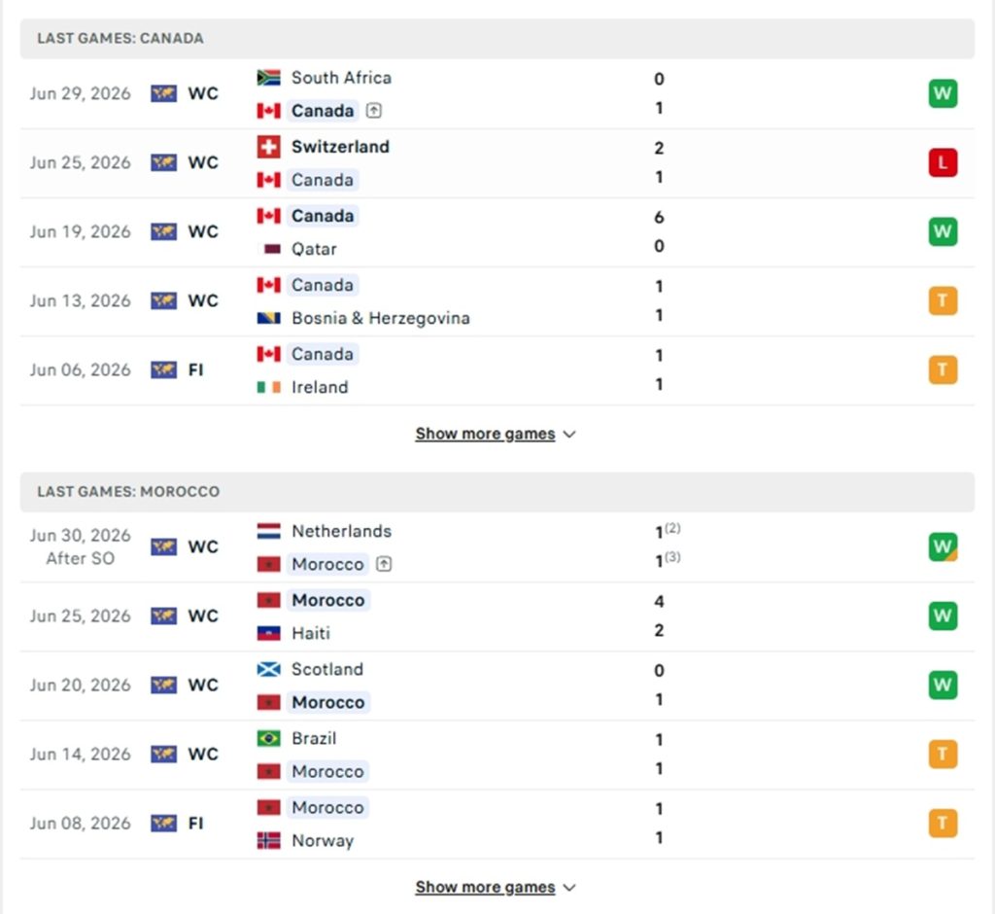Screen dimensions: 995x914
Task: Click the FI competition label on Jun 08
Action: [195, 824]
